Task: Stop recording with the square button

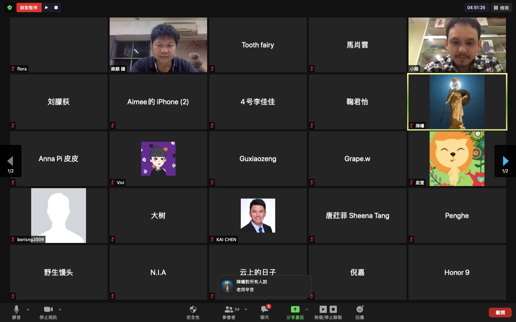Action: click(56, 8)
